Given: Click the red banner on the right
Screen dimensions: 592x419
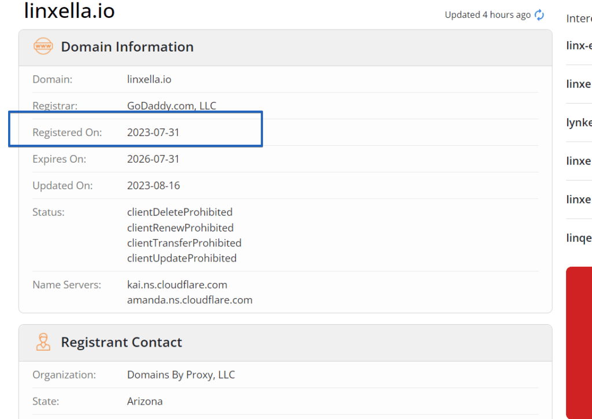Looking at the screenshot, I should pyautogui.click(x=579, y=341).
